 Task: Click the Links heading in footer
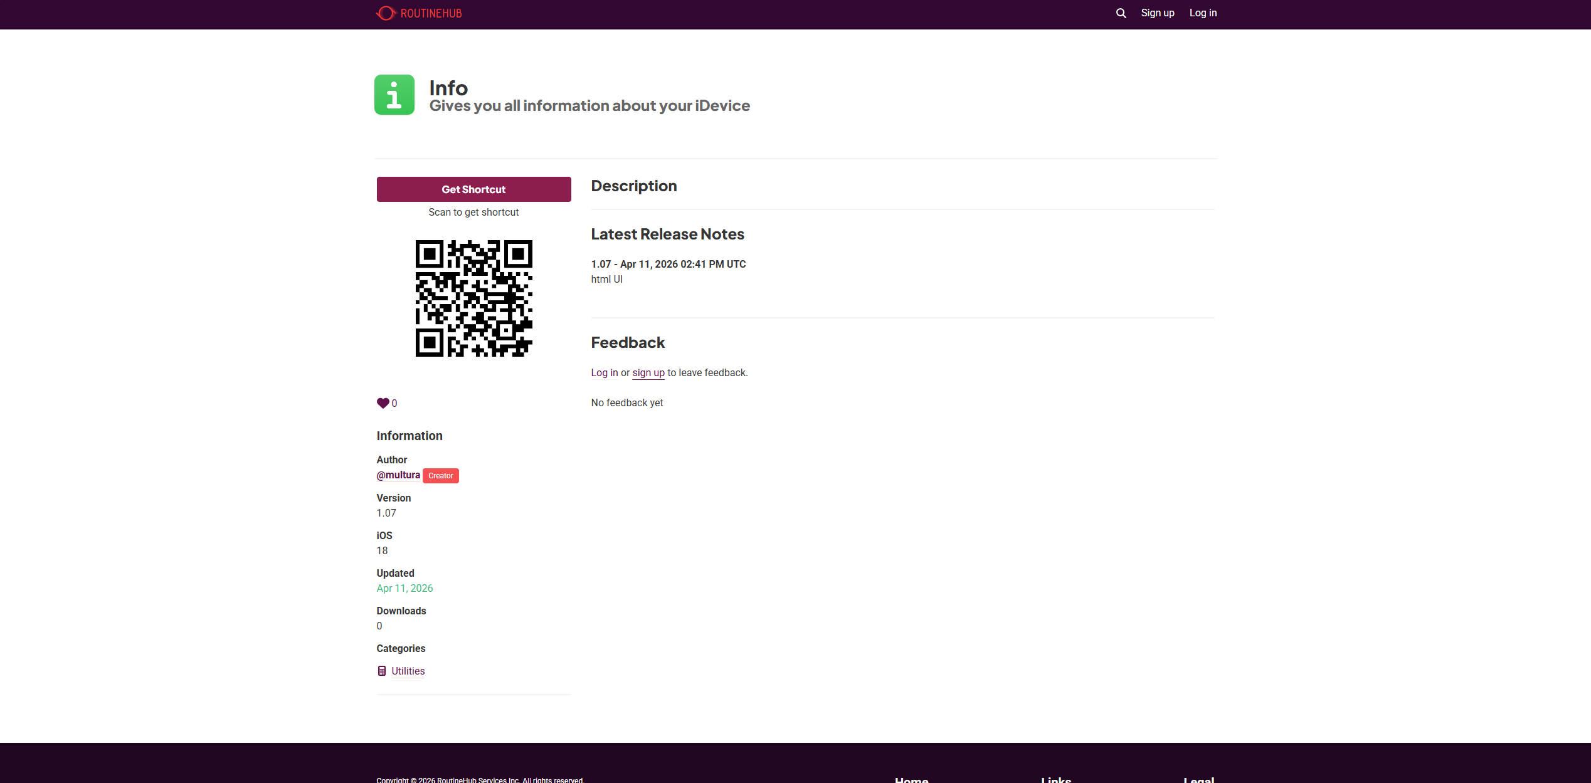point(1055,779)
